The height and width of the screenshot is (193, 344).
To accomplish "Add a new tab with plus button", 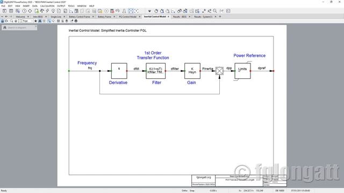I will [220, 17].
